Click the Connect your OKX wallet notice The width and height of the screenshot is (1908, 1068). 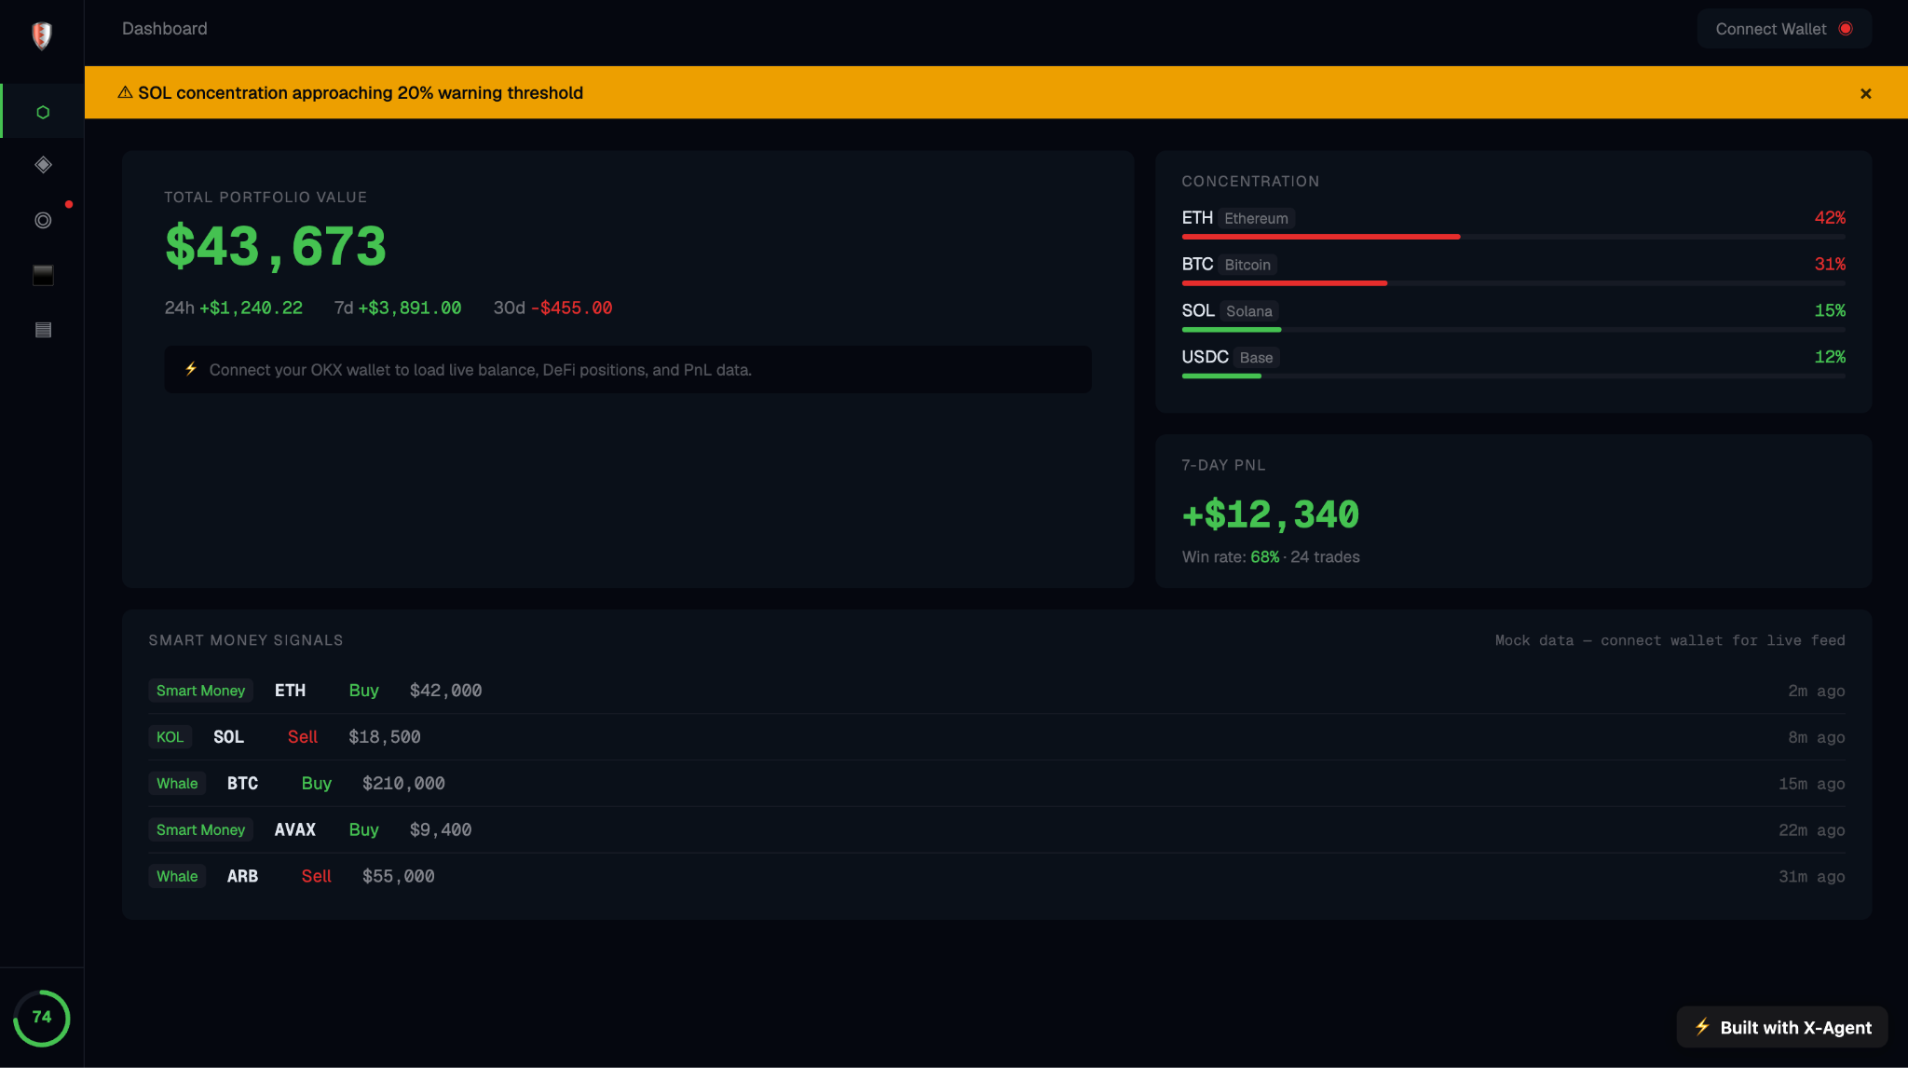click(628, 370)
